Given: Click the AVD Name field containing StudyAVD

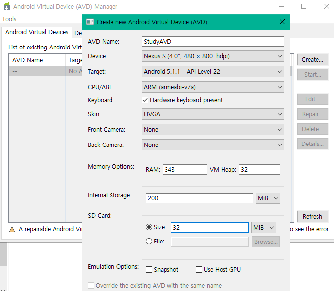Looking at the screenshot, I should (213, 41).
